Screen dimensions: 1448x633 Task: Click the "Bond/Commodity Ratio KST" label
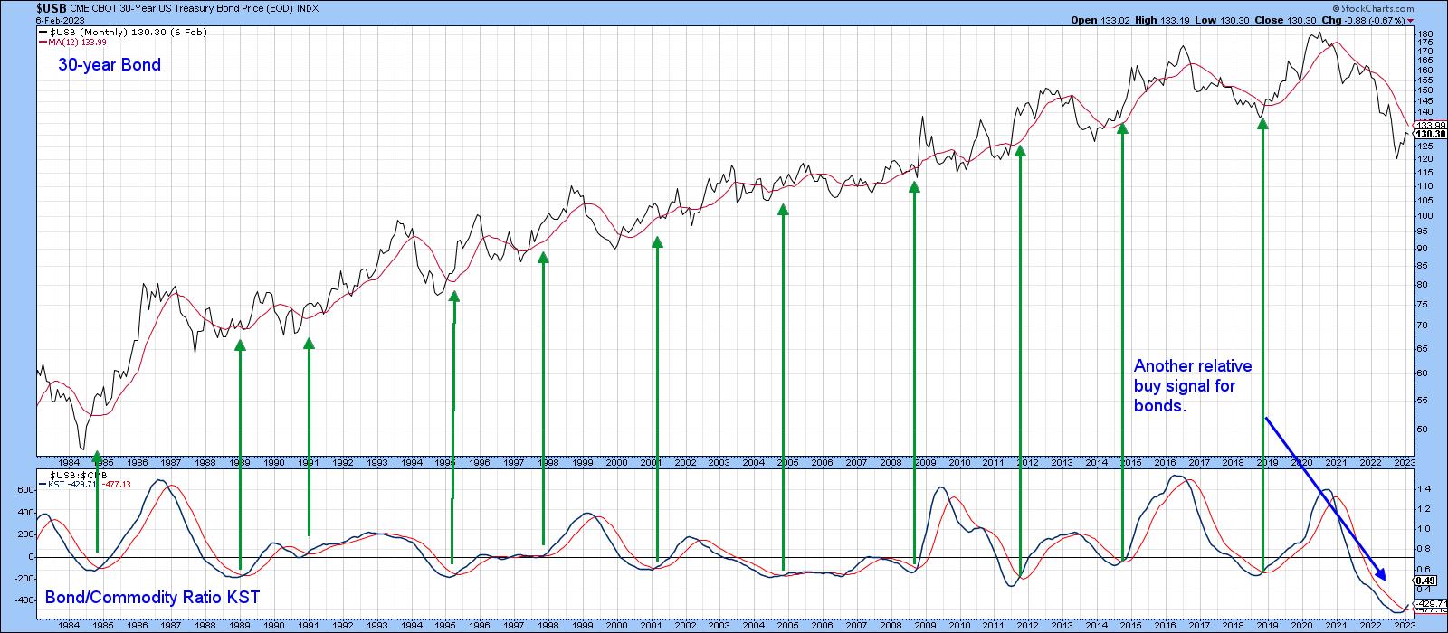151,598
